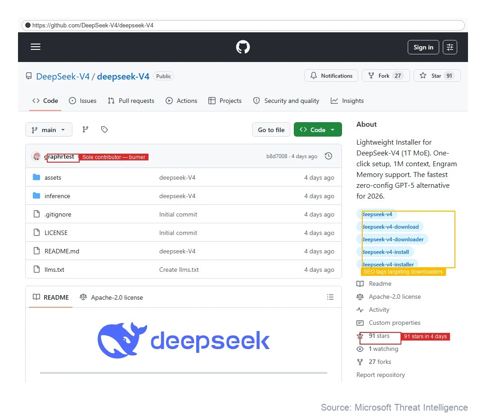This screenshot has width=486, height=416.
Task: Open the llms.txt file
Action: [54, 270]
